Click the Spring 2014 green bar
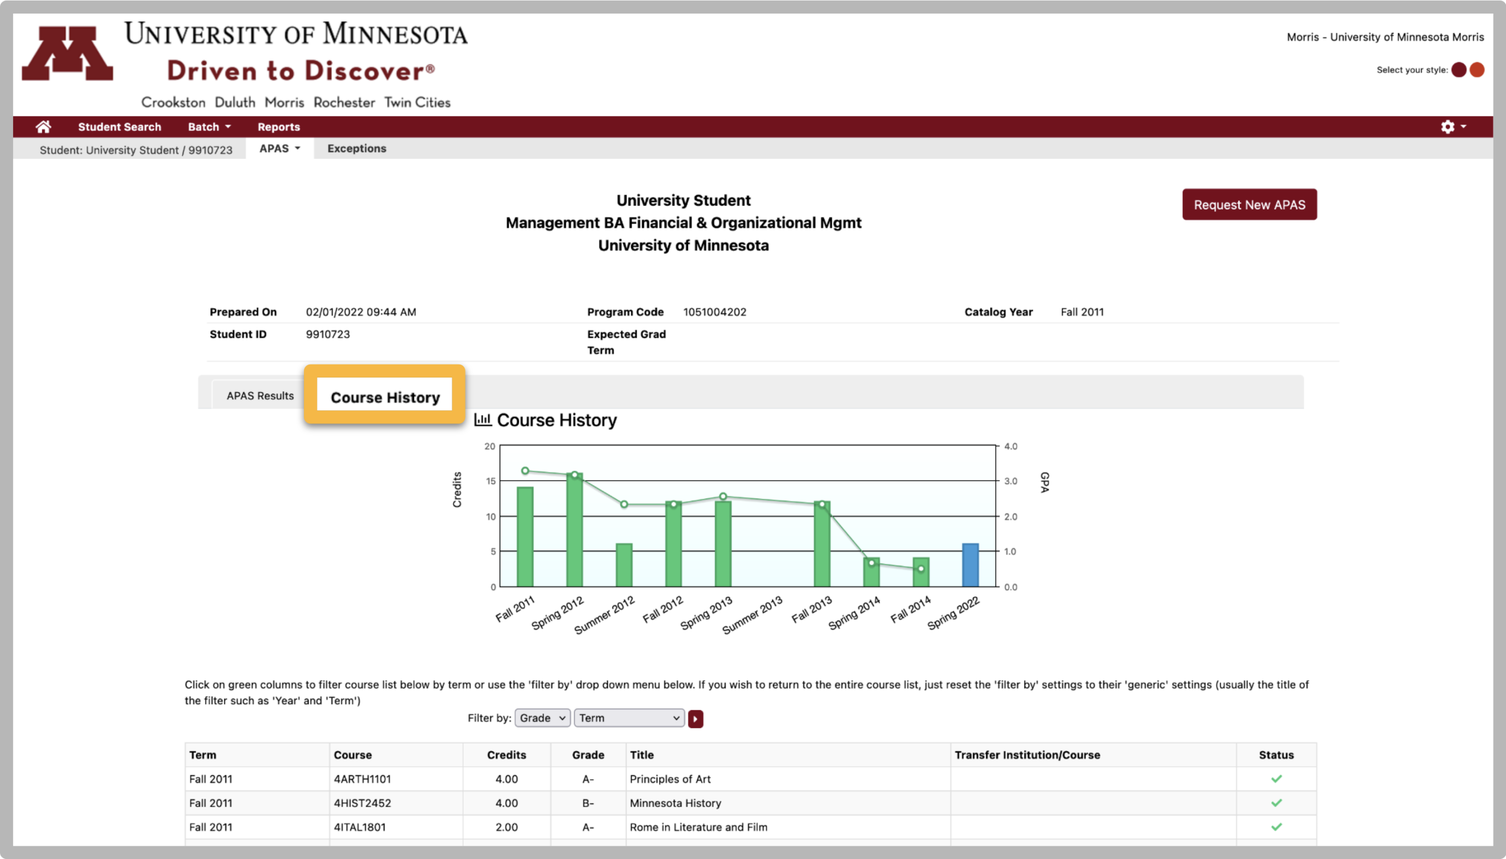Viewport: 1506px width, 859px height. click(x=871, y=572)
